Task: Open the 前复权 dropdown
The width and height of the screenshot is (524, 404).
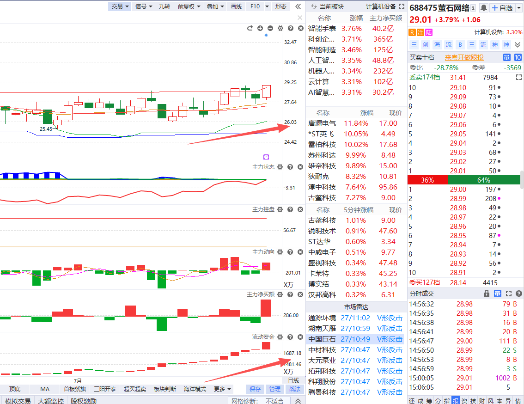Action: [189, 6]
